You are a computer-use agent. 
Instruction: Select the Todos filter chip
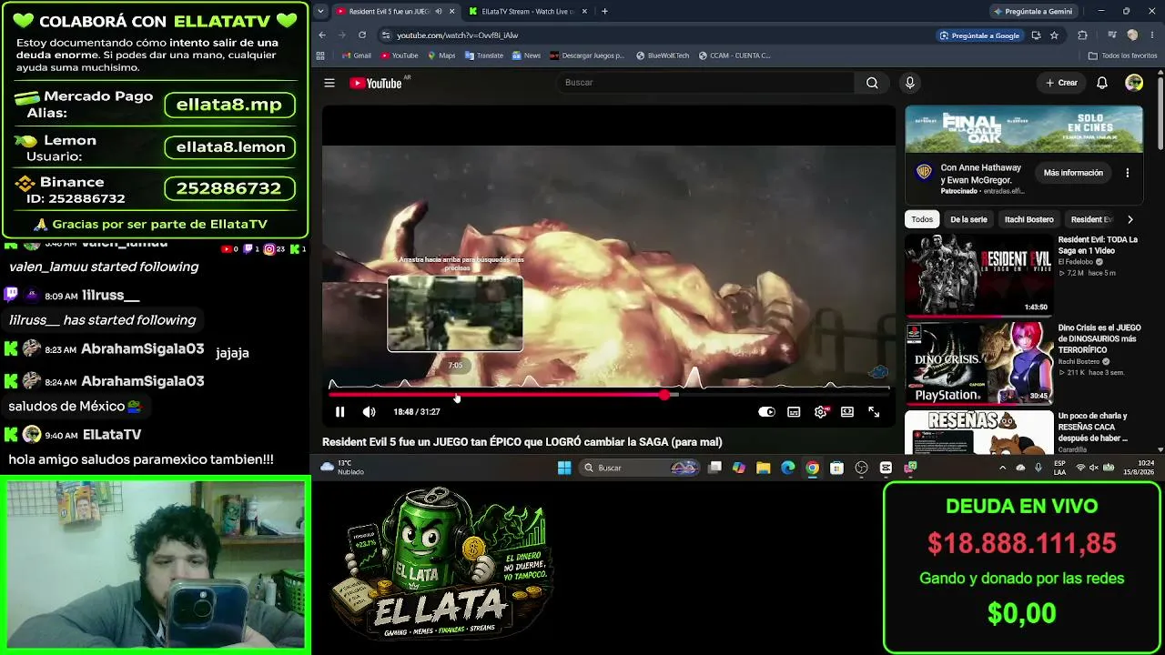[x=922, y=219]
